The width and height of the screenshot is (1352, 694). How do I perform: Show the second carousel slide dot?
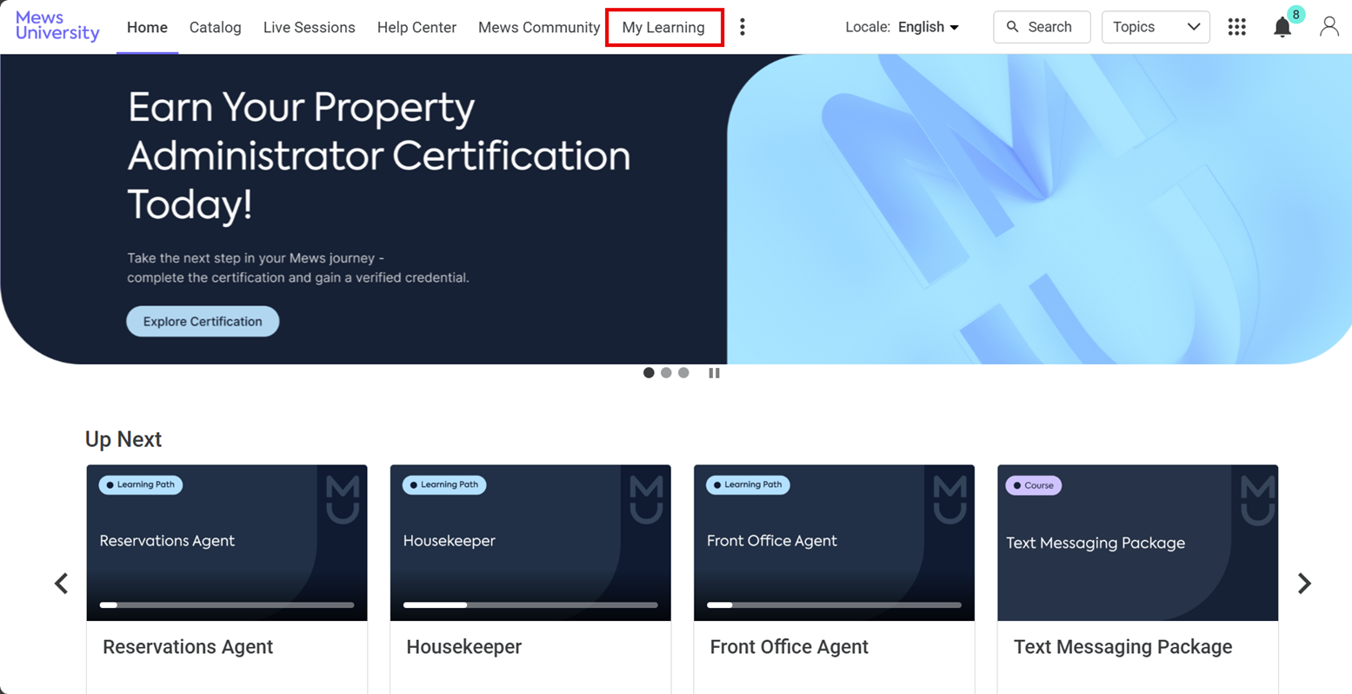[666, 373]
